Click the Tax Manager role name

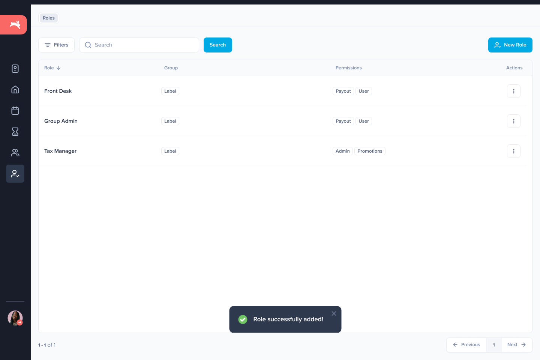click(x=60, y=151)
